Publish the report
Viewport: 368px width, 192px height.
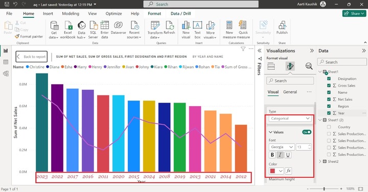[282, 28]
